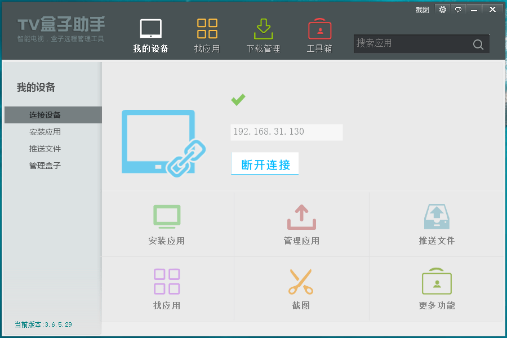Open the settings gear icon in title bar
507x338 pixels.
click(442, 9)
